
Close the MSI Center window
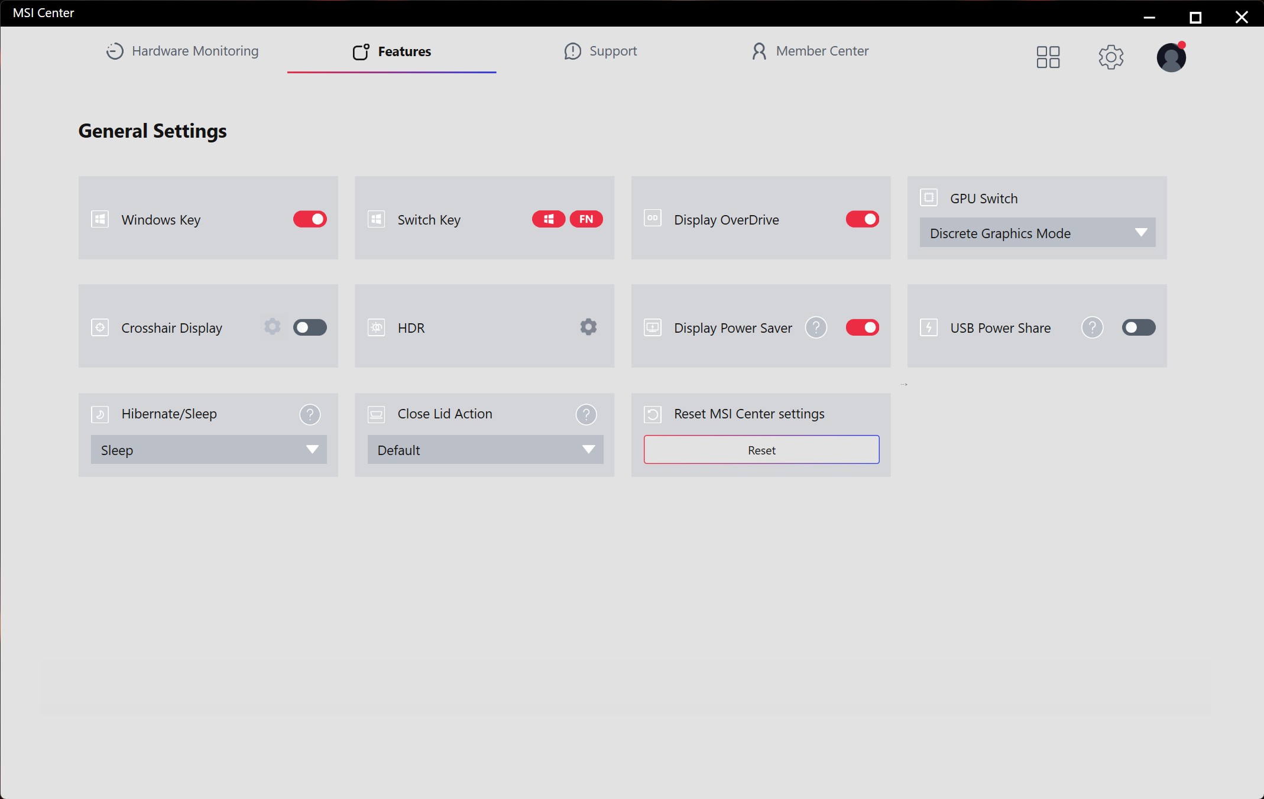point(1242,17)
